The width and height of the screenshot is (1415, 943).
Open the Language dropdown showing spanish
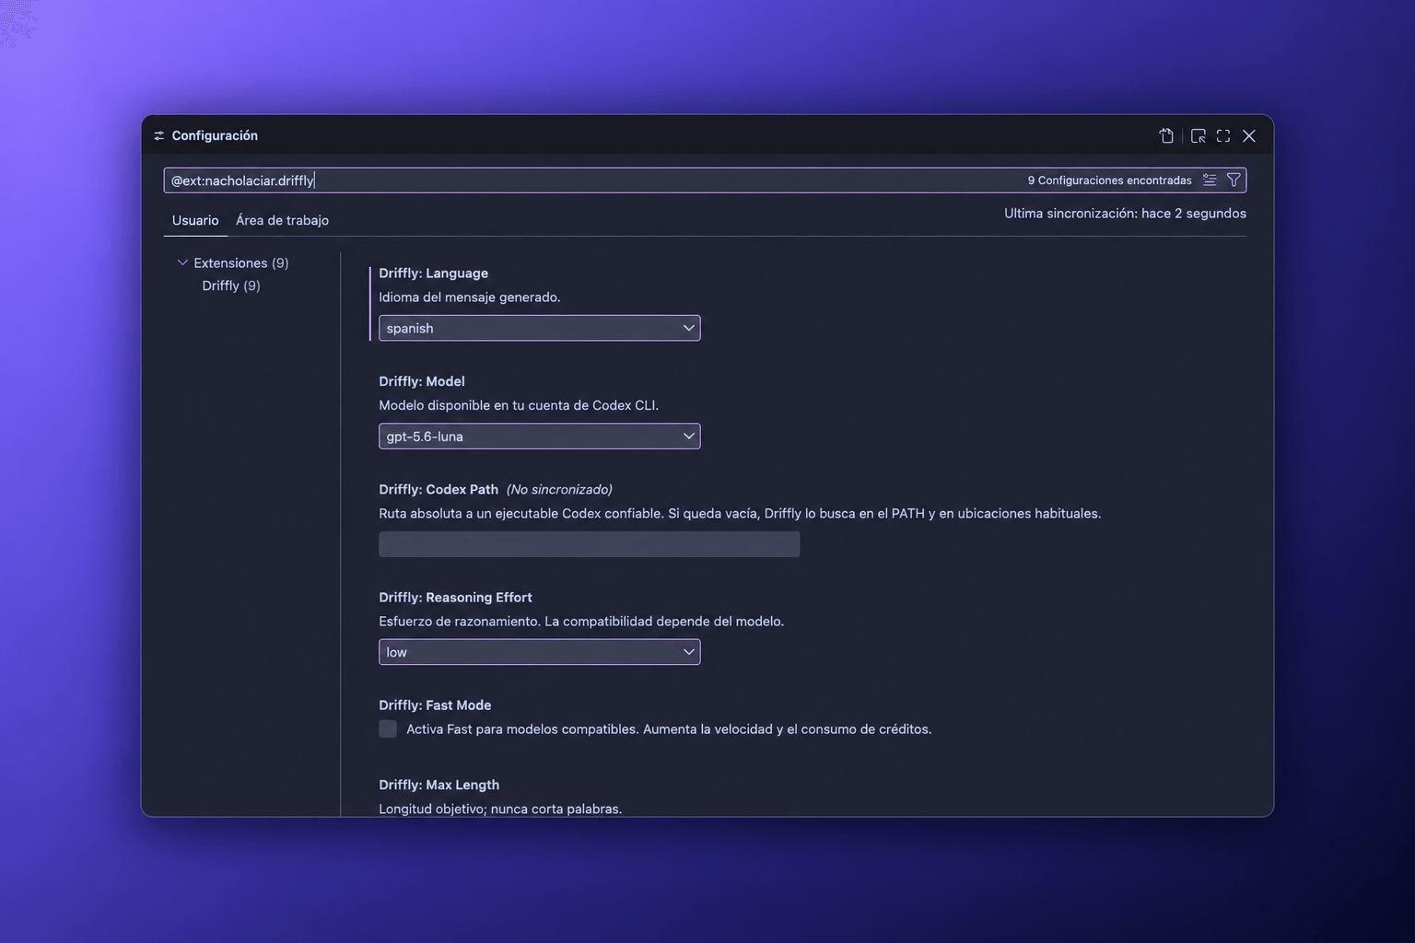[540, 328]
